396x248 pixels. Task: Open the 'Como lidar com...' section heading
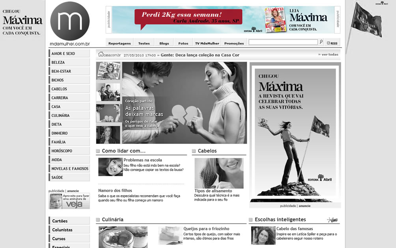click(123, 151)
